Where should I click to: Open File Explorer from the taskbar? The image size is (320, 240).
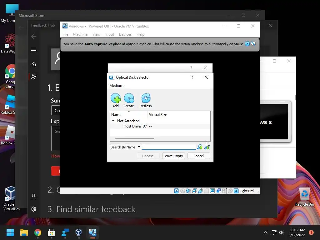[24, 232]
